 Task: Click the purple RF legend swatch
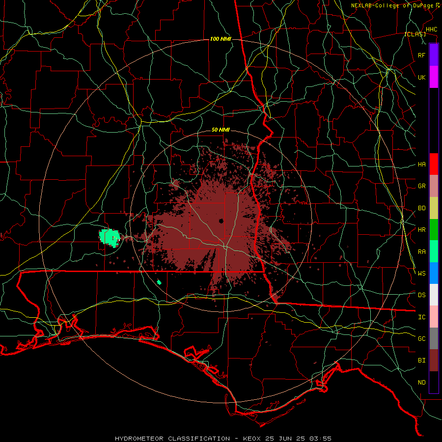[x=434, y=55]
